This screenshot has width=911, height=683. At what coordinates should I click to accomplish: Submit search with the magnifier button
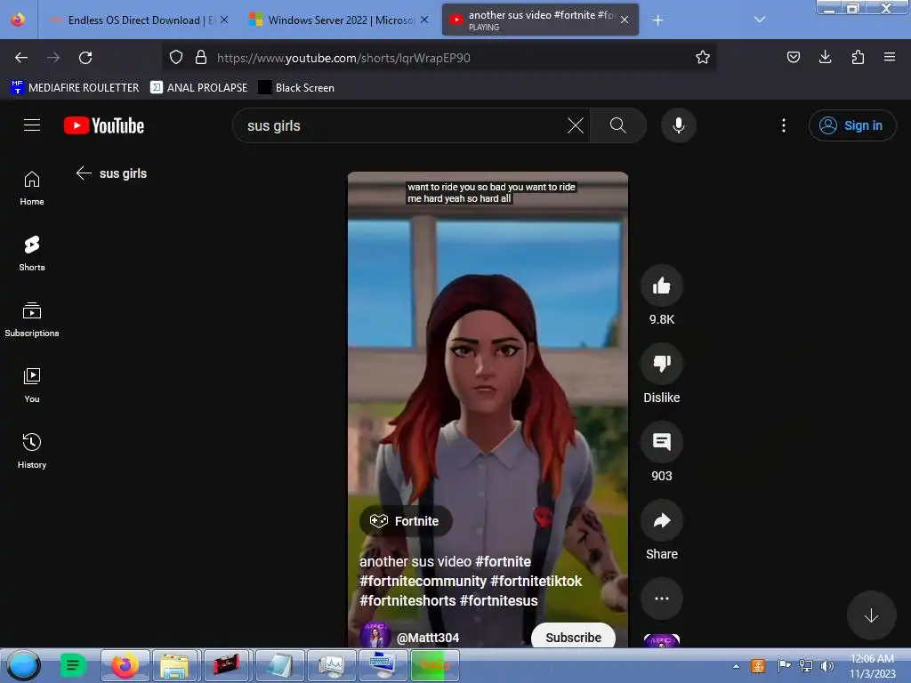click(x=618, y=125)
